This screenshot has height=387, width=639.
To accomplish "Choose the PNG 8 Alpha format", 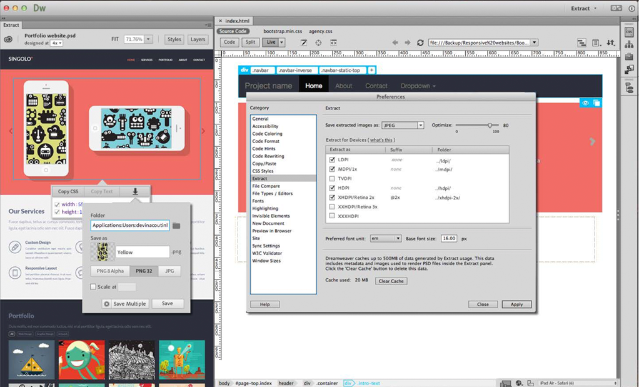I will pos(110,271).
